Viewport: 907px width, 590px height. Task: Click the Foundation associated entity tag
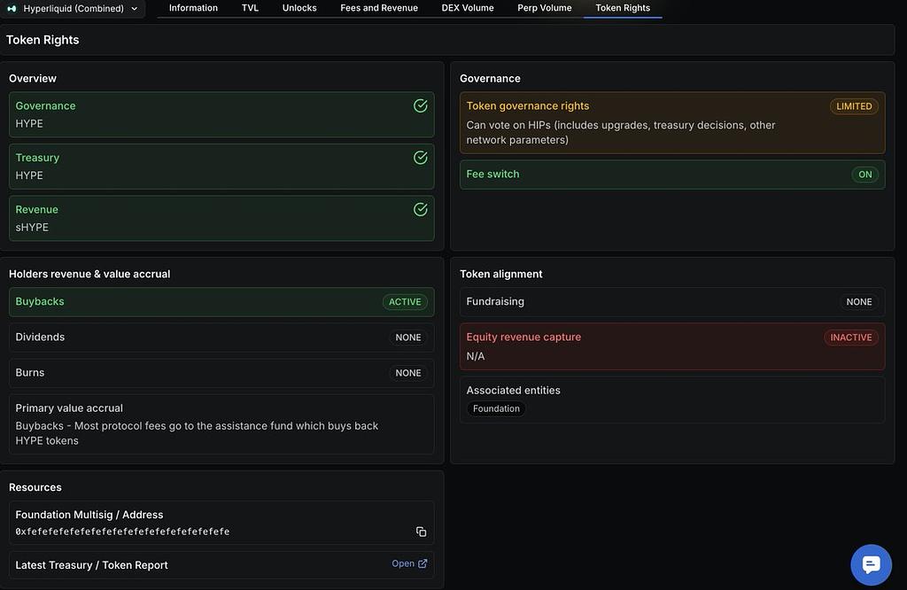(x=496, y=408)
